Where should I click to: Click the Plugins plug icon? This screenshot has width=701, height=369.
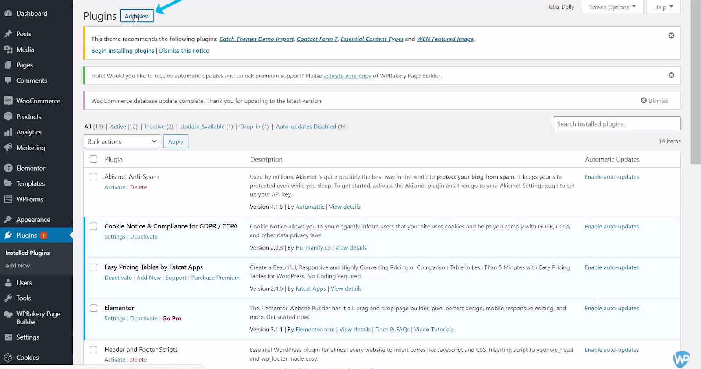point(8,235)
